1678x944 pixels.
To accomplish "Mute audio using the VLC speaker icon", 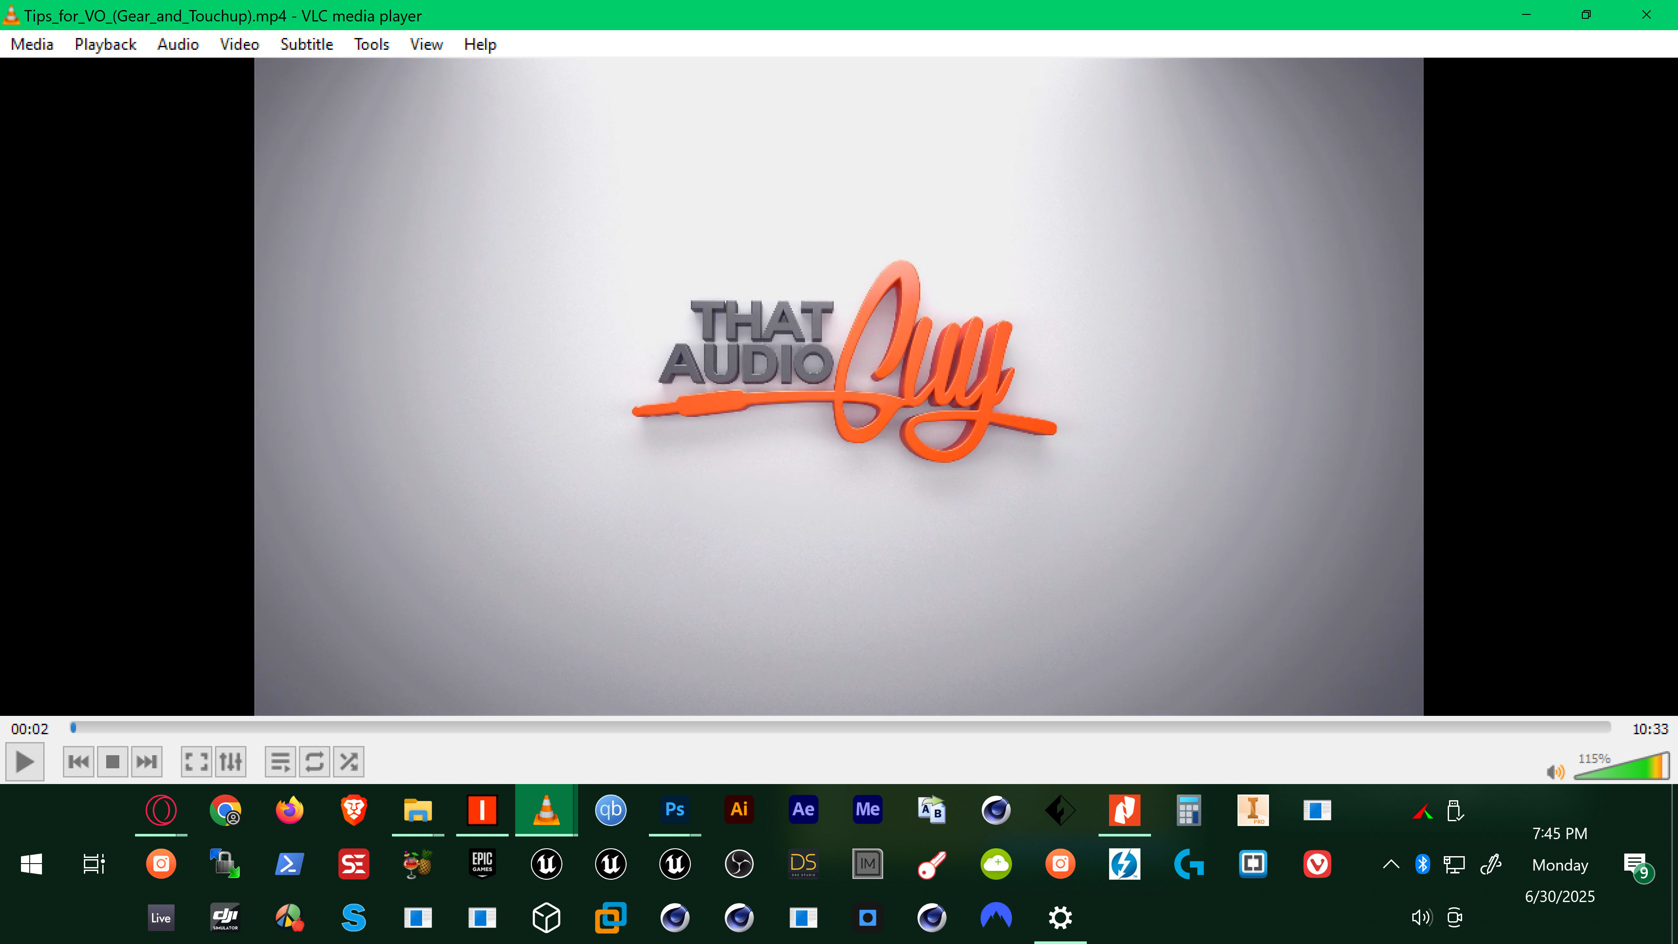I will click(1556, 771).
